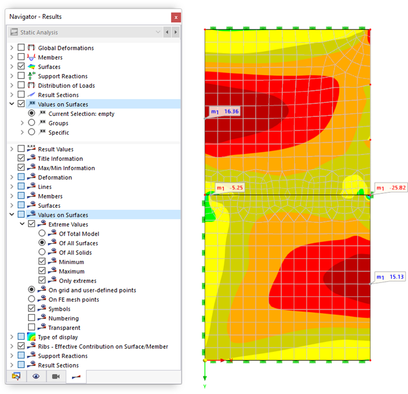
Task: Select the Maximum row label
Action: click(71, 271)
